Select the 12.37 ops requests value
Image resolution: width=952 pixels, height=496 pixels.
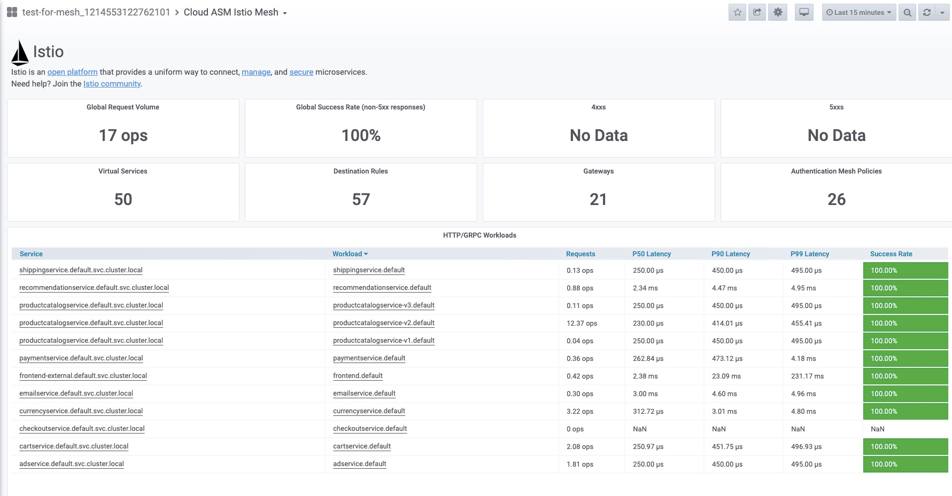pyautogui.click(x=582, y=324)
